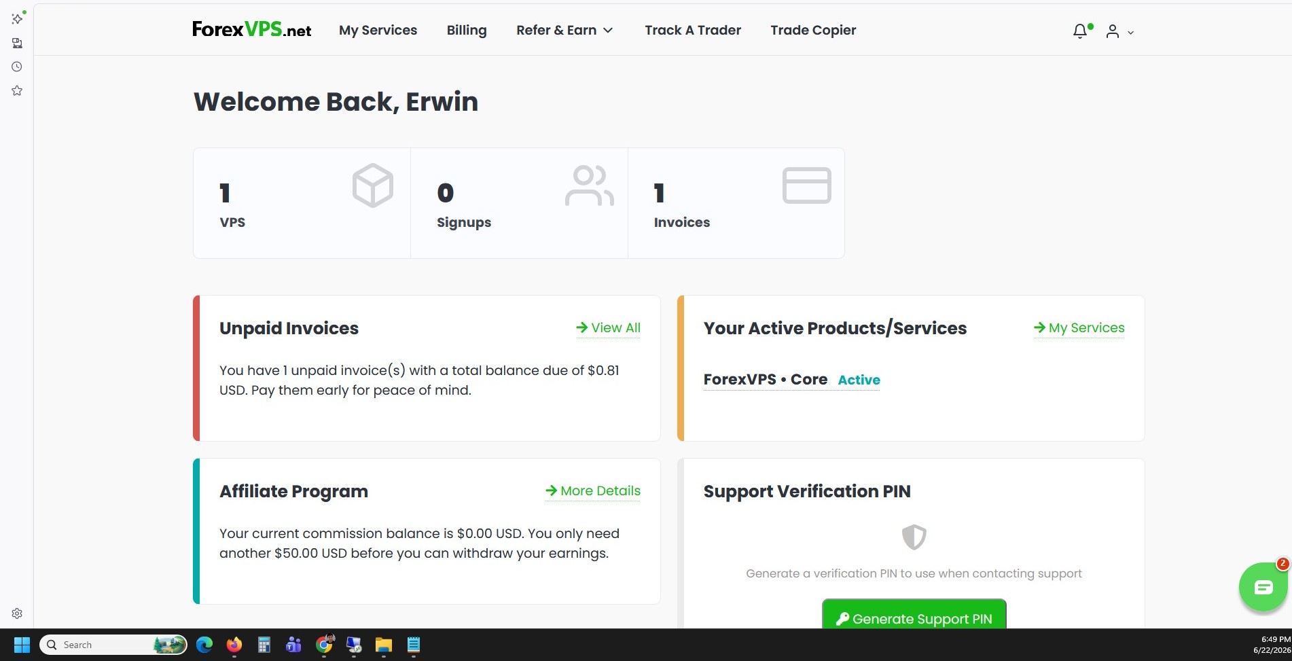
Task: Go to the Billing page
Action: tap(467, 30)
